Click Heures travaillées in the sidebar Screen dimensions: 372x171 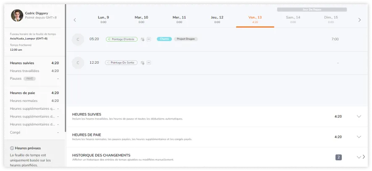coord(24,71)
